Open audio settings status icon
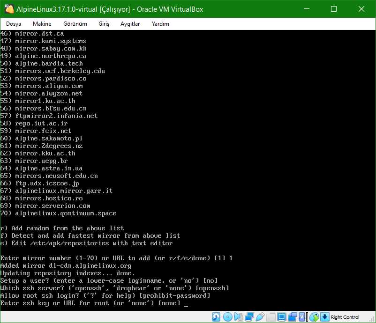This screenshot has height=323, width=376. coord(238,317)
